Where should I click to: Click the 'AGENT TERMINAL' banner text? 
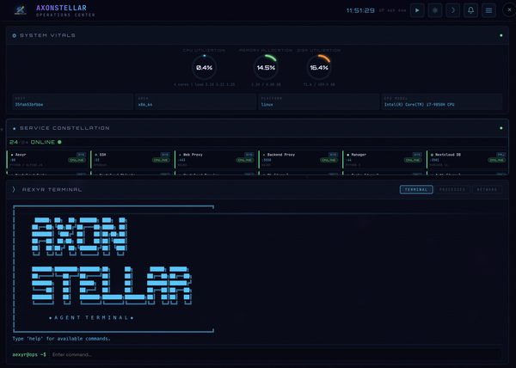point(91,317)
